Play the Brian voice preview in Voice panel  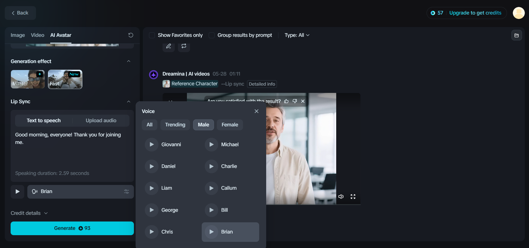[211, 232]
